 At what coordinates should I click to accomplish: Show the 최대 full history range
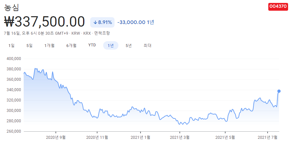(148, 45)
